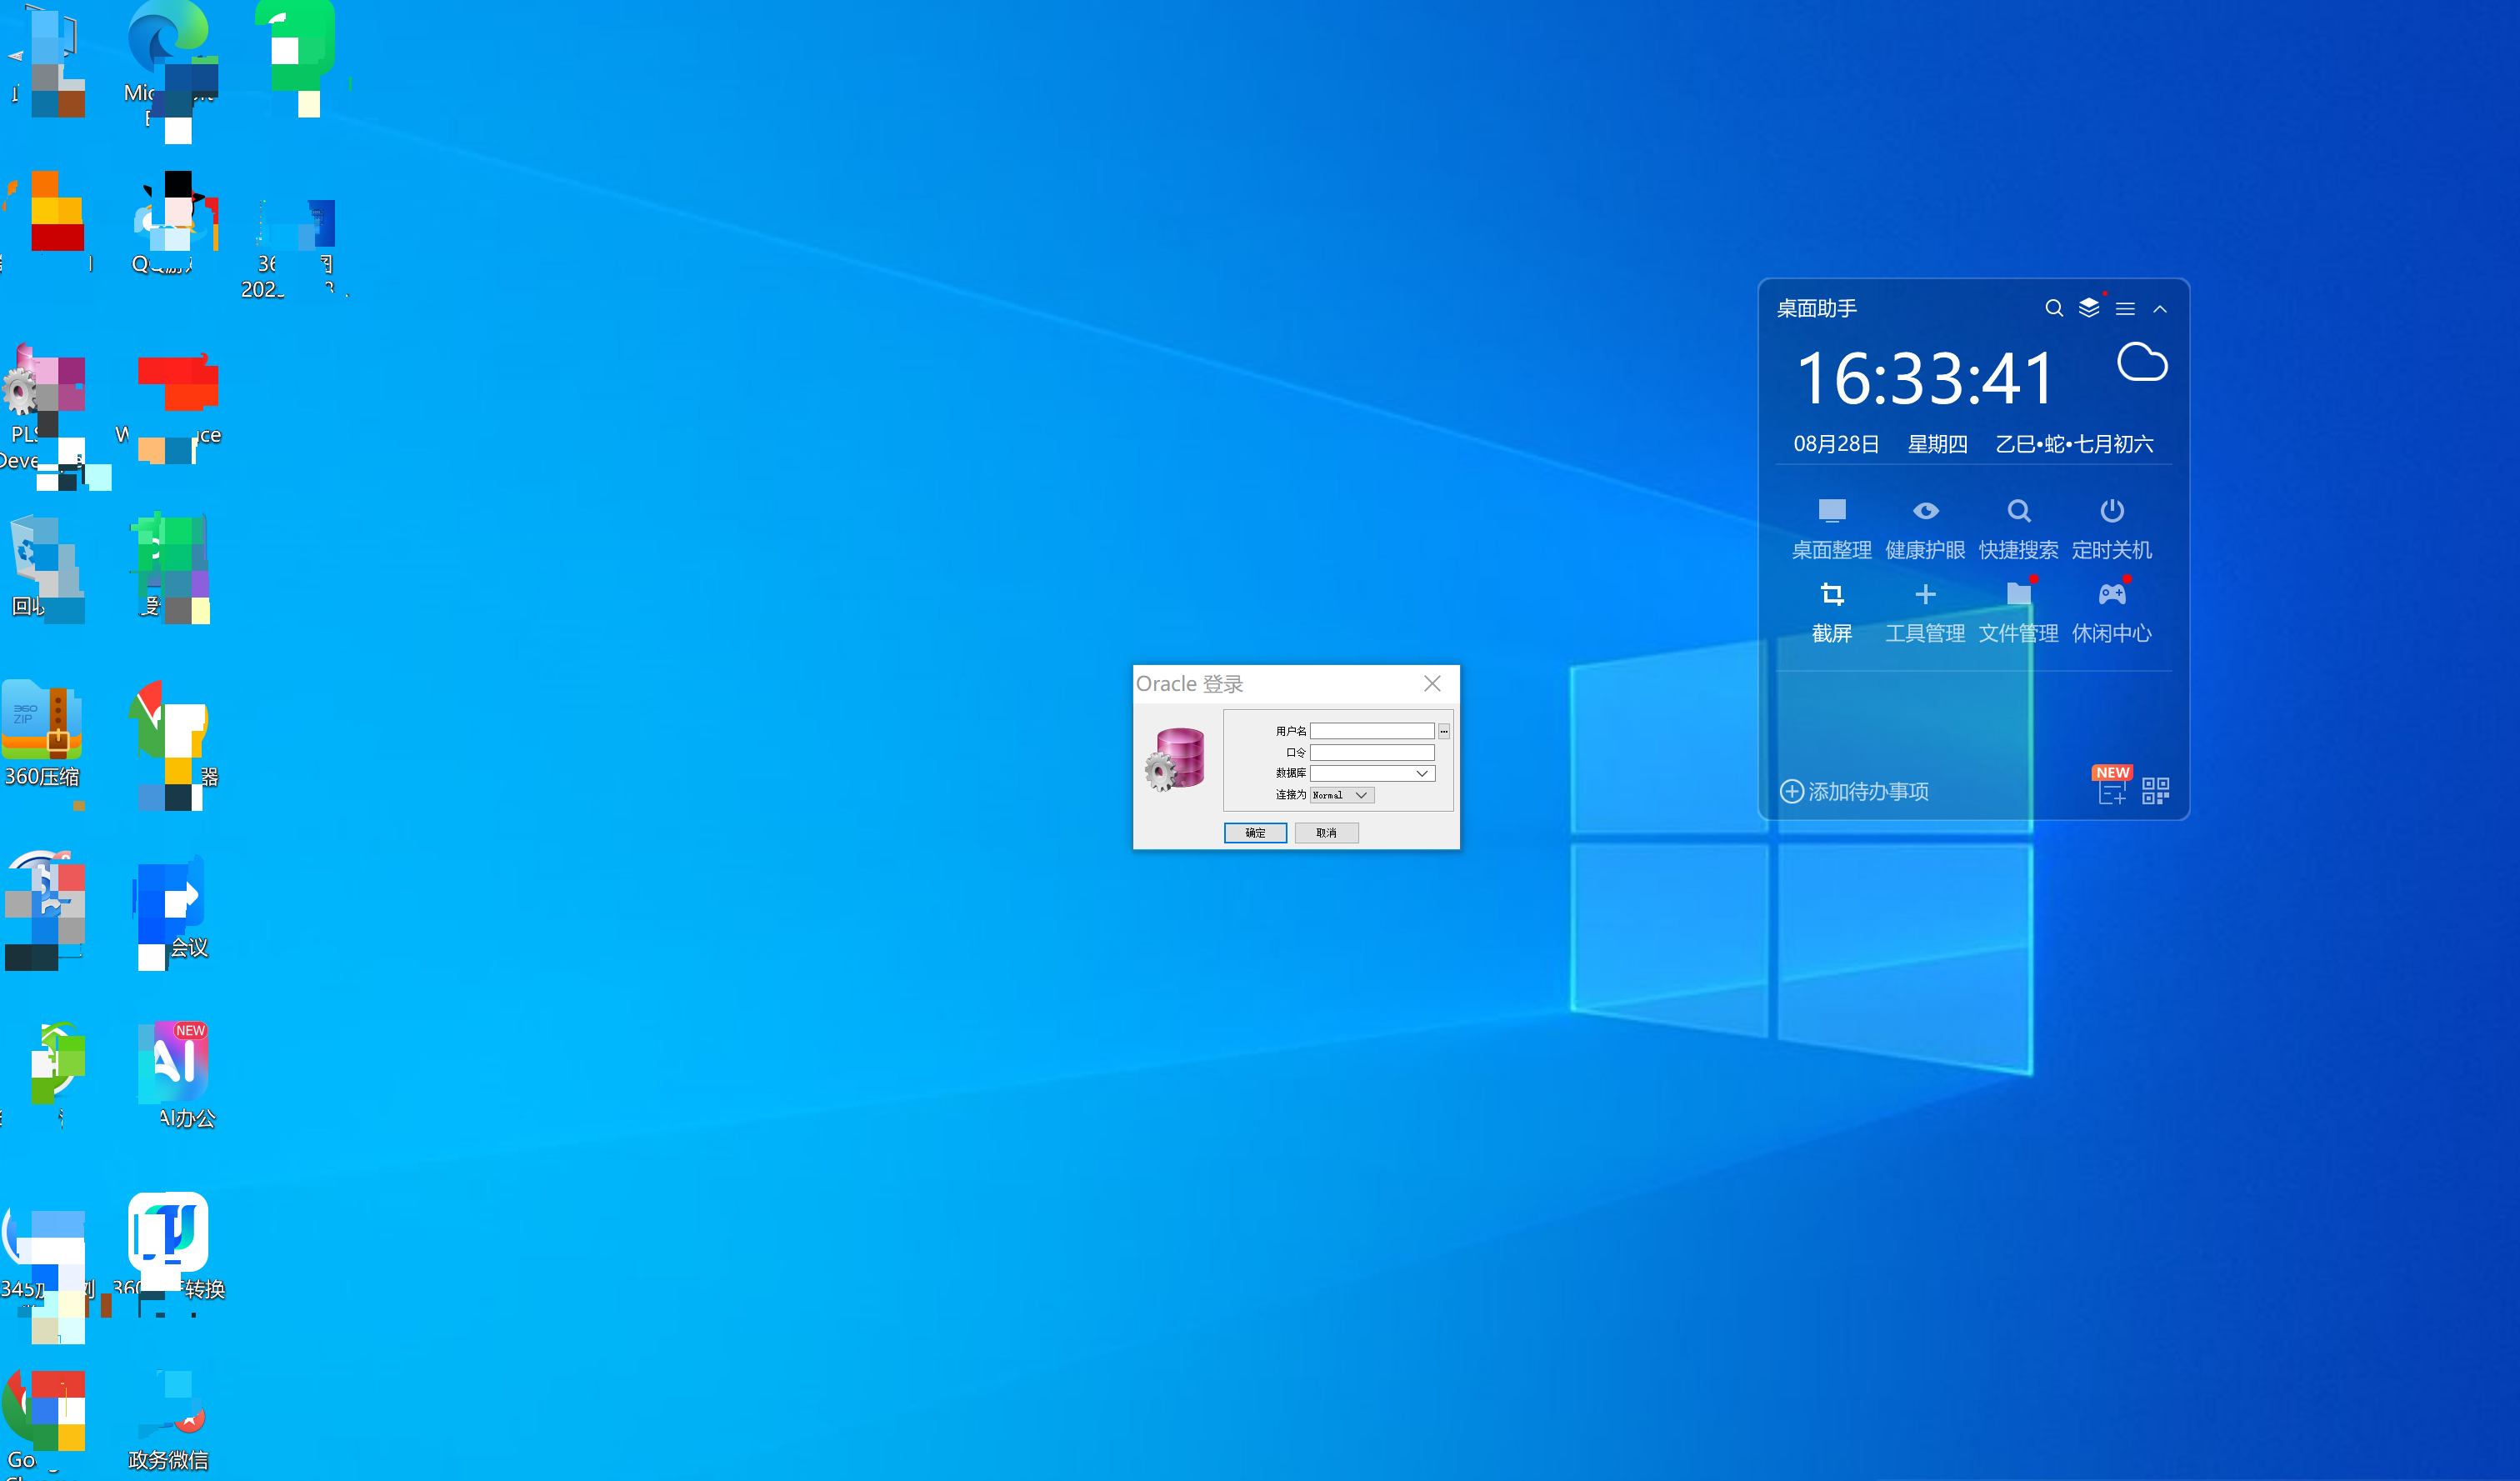2520x1481 pixels.
Task: Click the 08月28日 date text
Action: 1836,443
